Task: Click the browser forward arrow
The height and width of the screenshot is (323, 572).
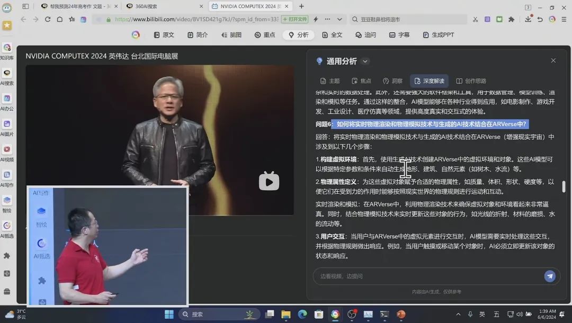Action: 36,19
